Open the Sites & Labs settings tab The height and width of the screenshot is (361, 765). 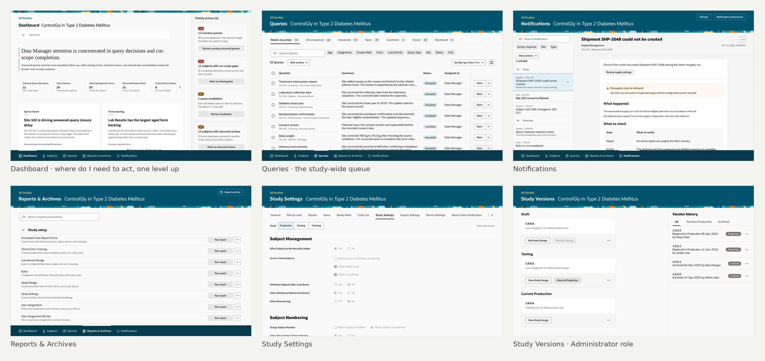(x=294, y=215)
